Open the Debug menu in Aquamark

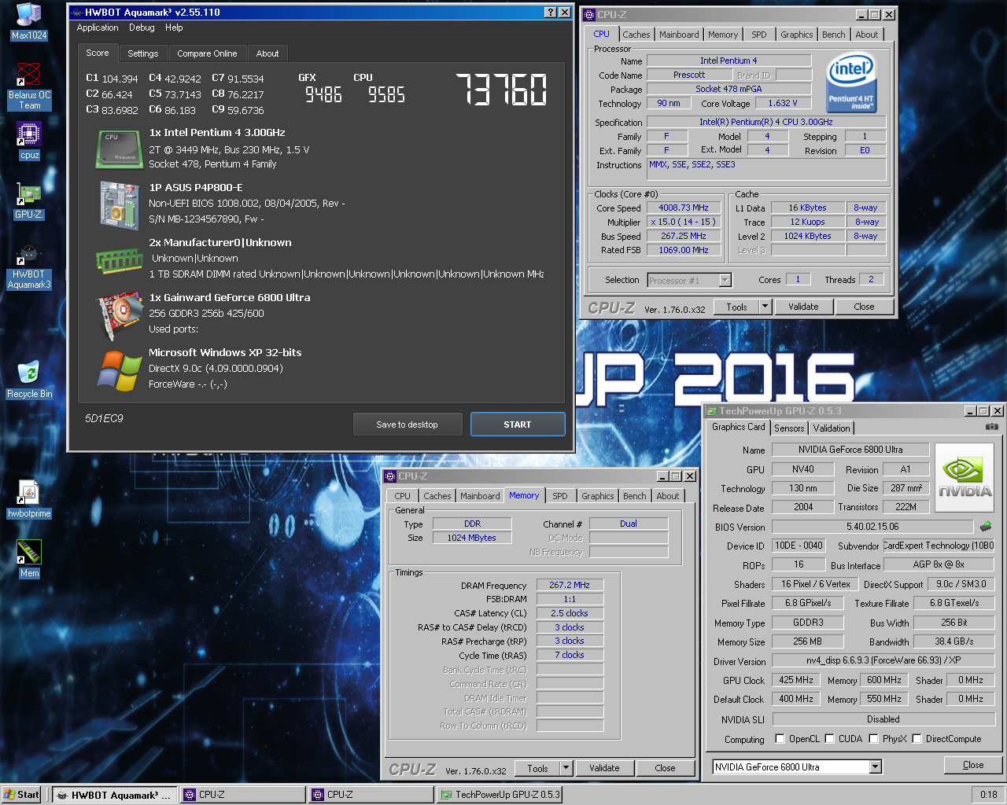pos(142,28)
